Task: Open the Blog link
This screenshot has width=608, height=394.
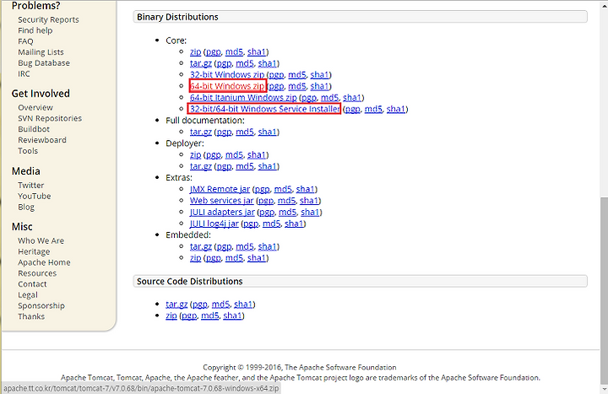Action: click(x=26, y=207)
